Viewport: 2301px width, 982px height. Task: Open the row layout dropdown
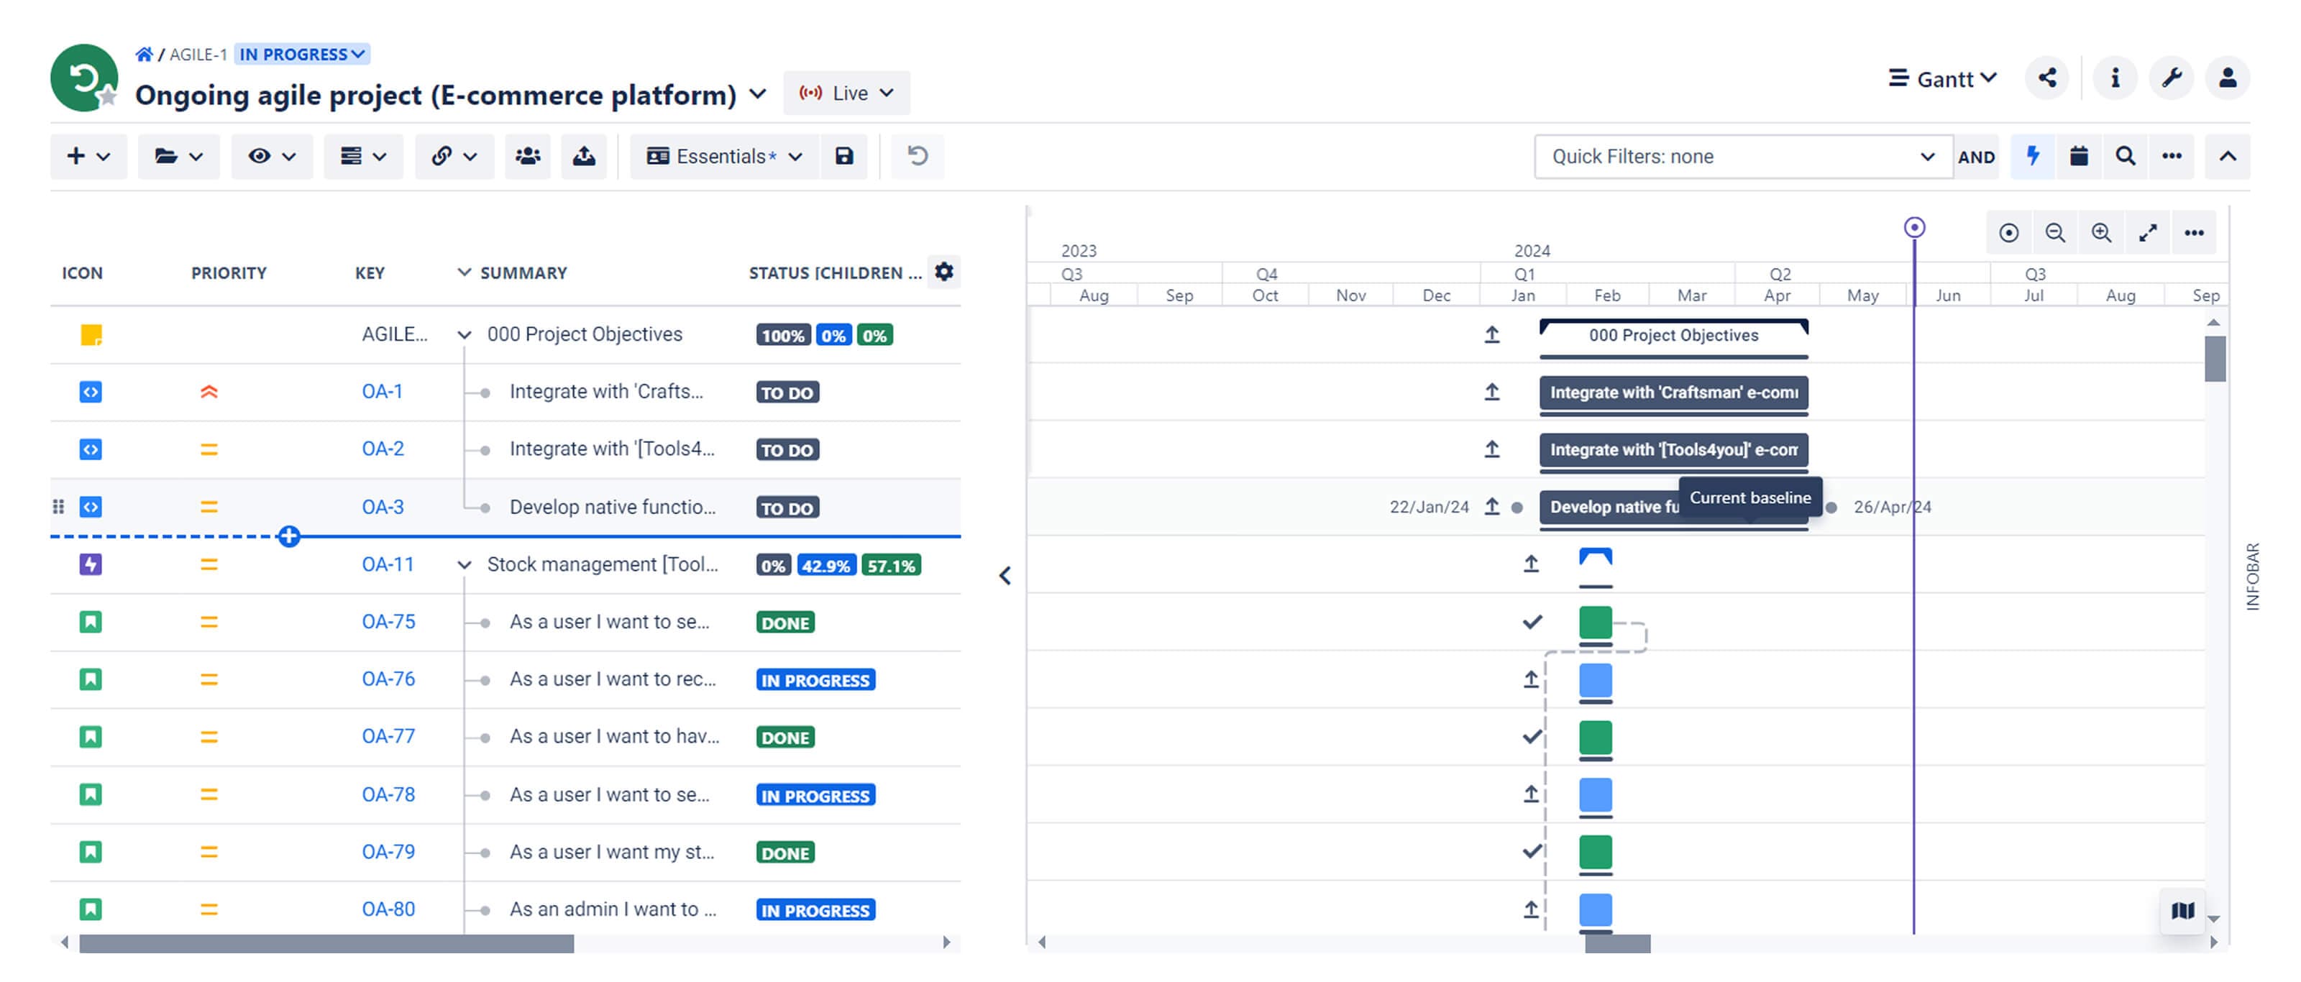(x=362, y=156)
